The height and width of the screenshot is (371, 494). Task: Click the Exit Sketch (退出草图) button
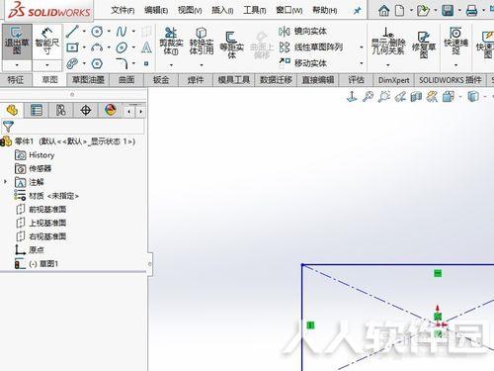coord(17,42)
